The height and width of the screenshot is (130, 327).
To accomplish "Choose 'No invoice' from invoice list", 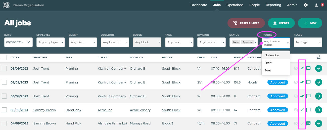I will [272, 55].
